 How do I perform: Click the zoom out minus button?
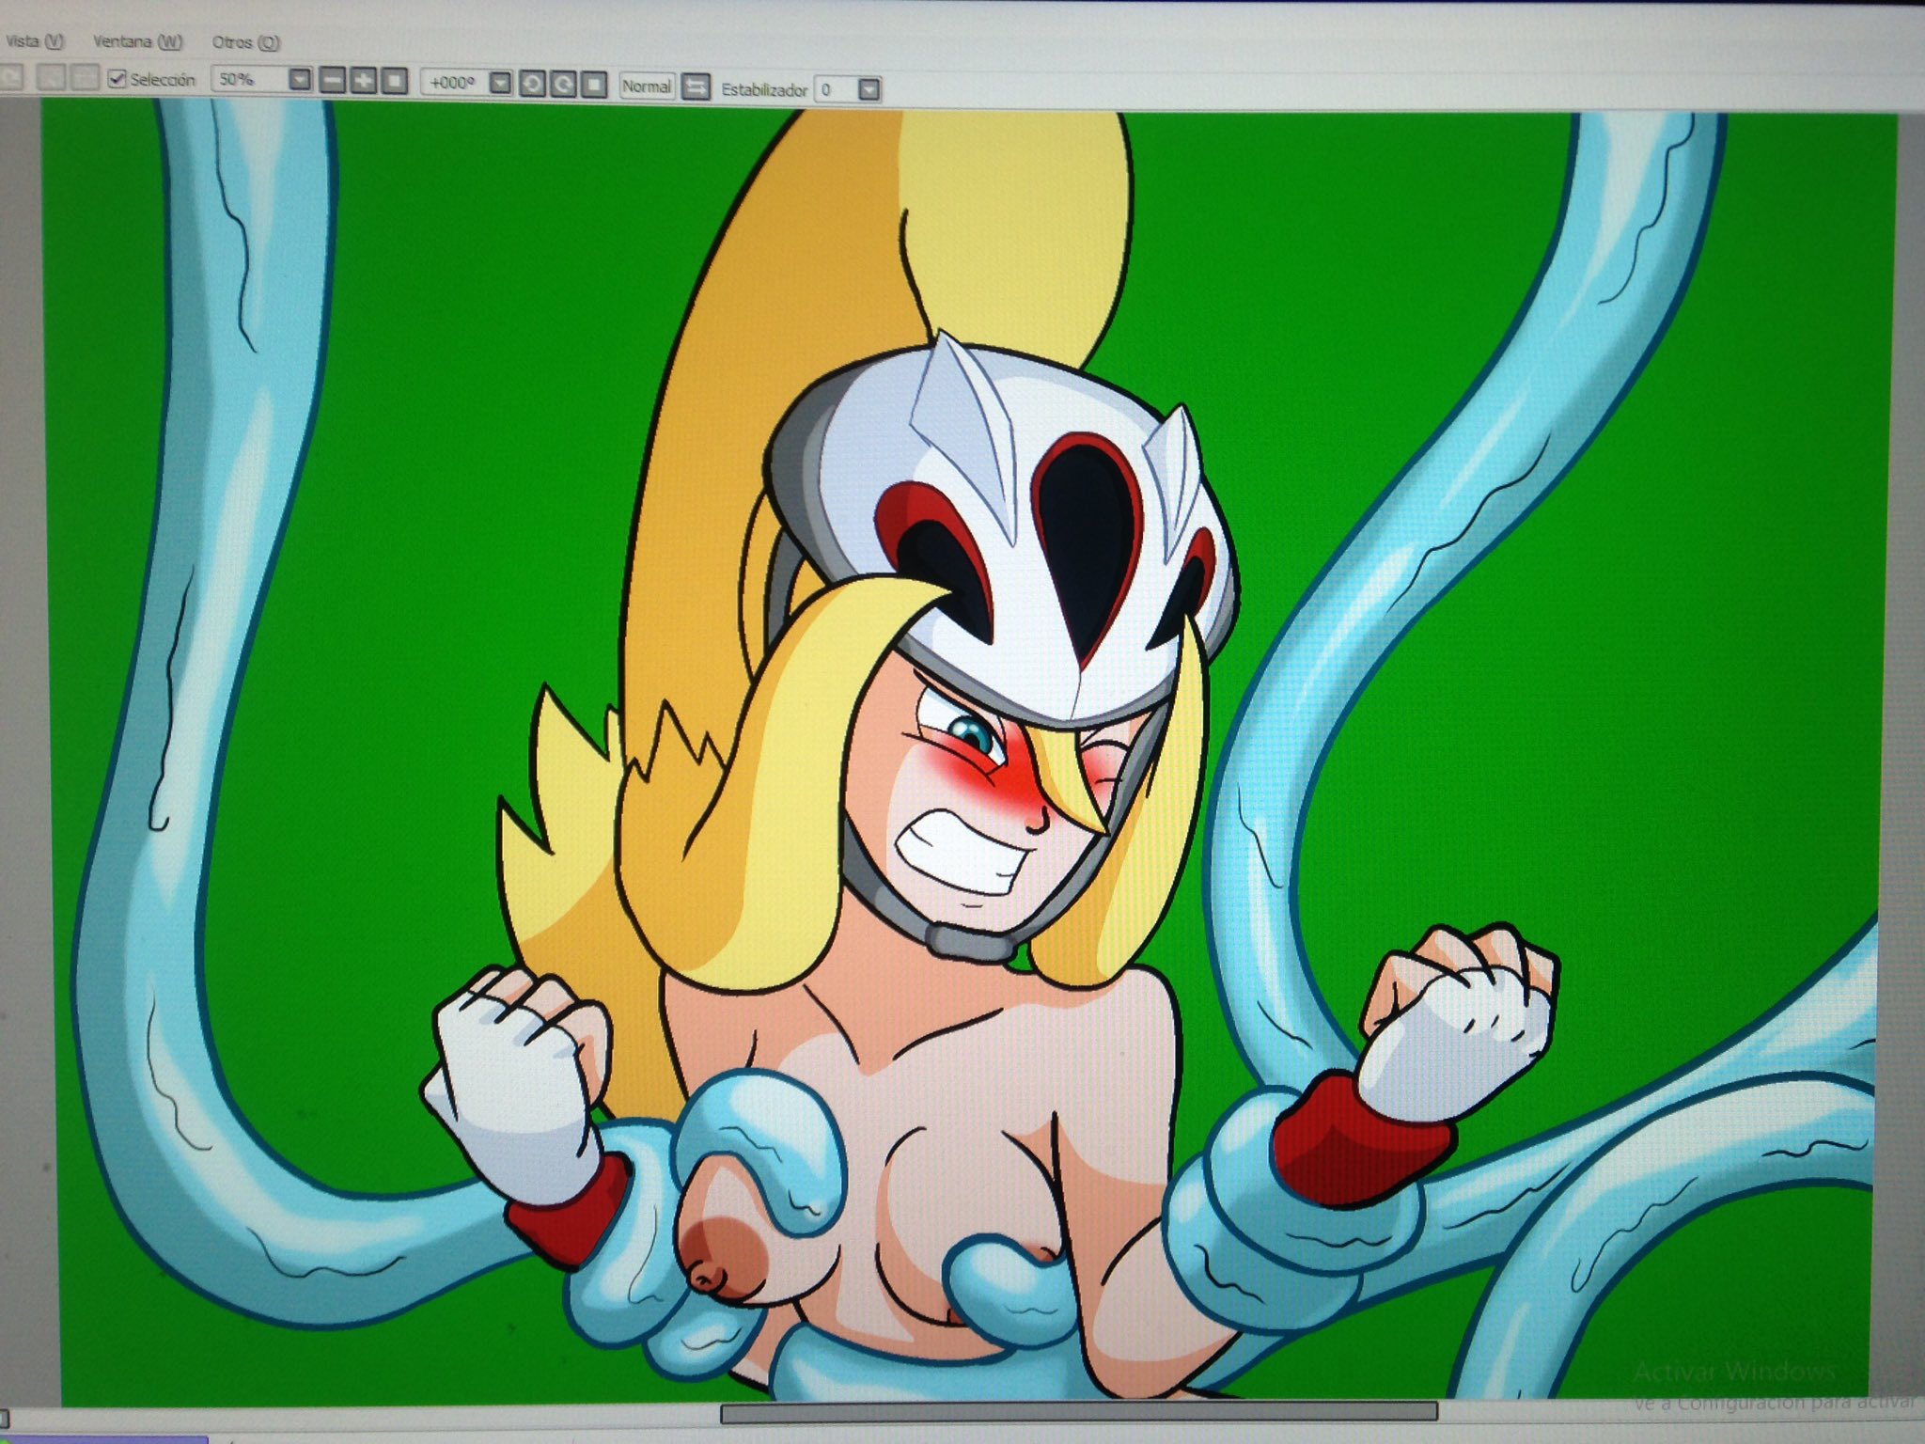(x=332, y=81)
